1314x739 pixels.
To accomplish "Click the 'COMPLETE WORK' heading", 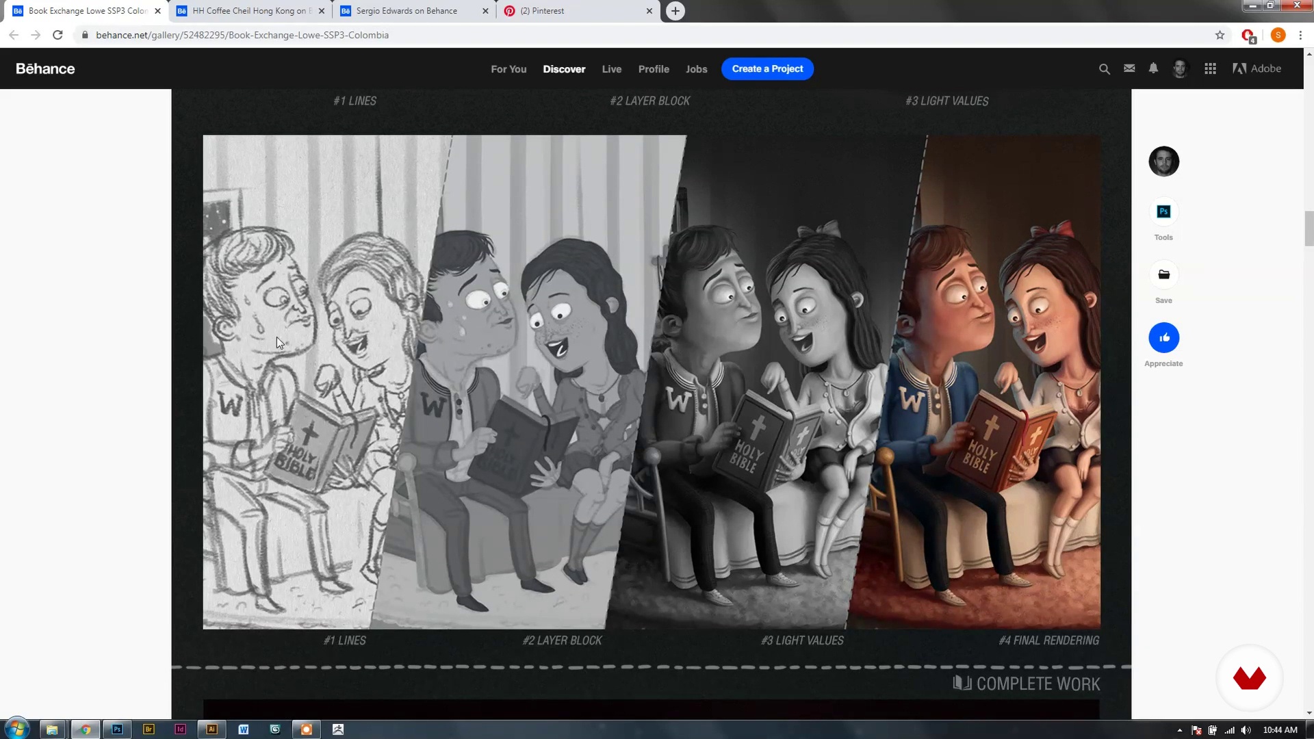I will [1038, 684].
